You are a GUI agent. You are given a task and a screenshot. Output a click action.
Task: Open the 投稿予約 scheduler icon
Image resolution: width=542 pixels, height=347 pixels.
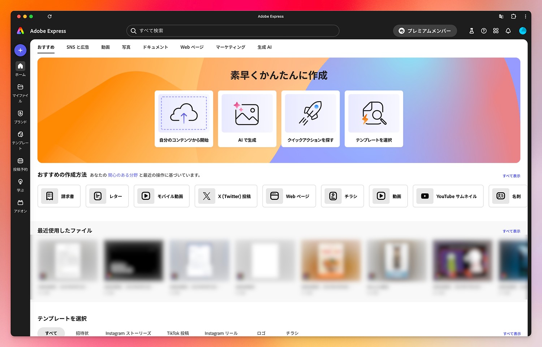20,161
